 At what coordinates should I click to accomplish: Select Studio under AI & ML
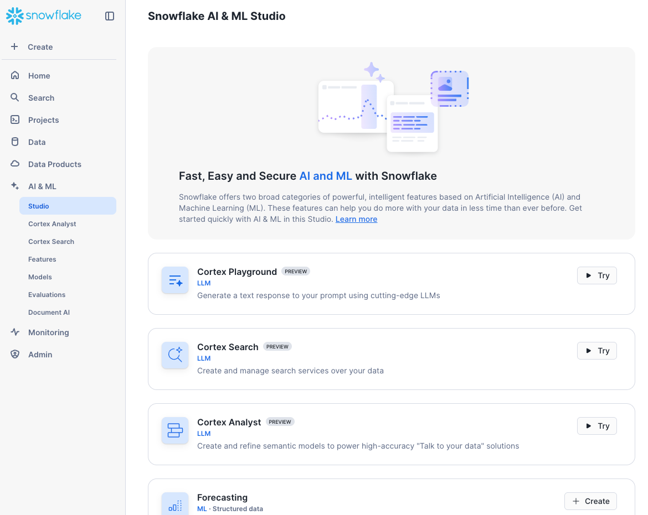68,206
